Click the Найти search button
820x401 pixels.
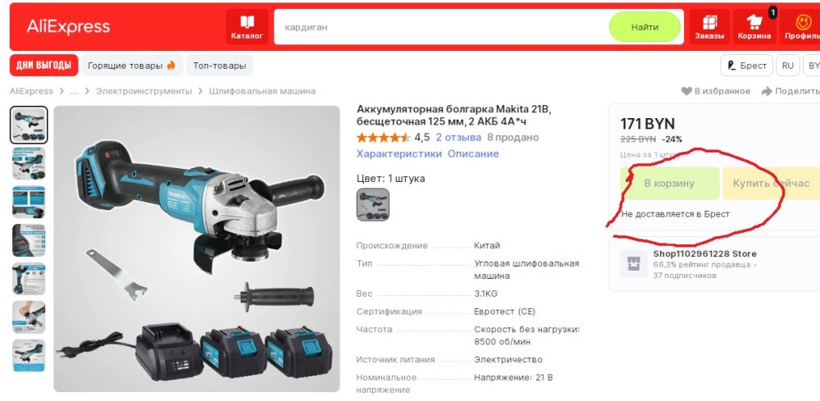(645, 27)
